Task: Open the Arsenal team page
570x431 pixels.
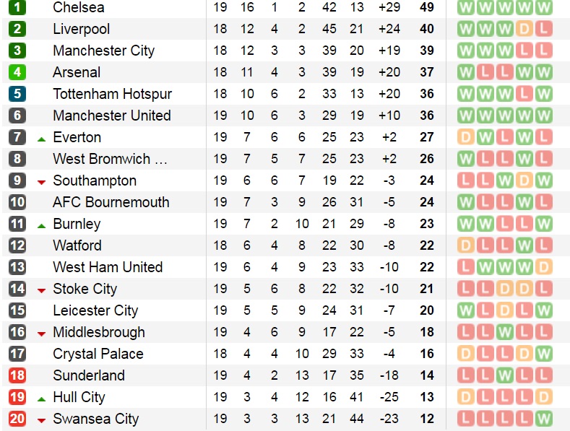Action: 77,73
